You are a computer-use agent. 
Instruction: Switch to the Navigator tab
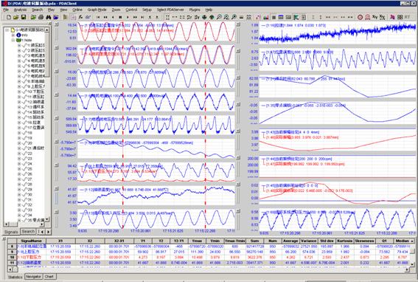click(34, 277)
